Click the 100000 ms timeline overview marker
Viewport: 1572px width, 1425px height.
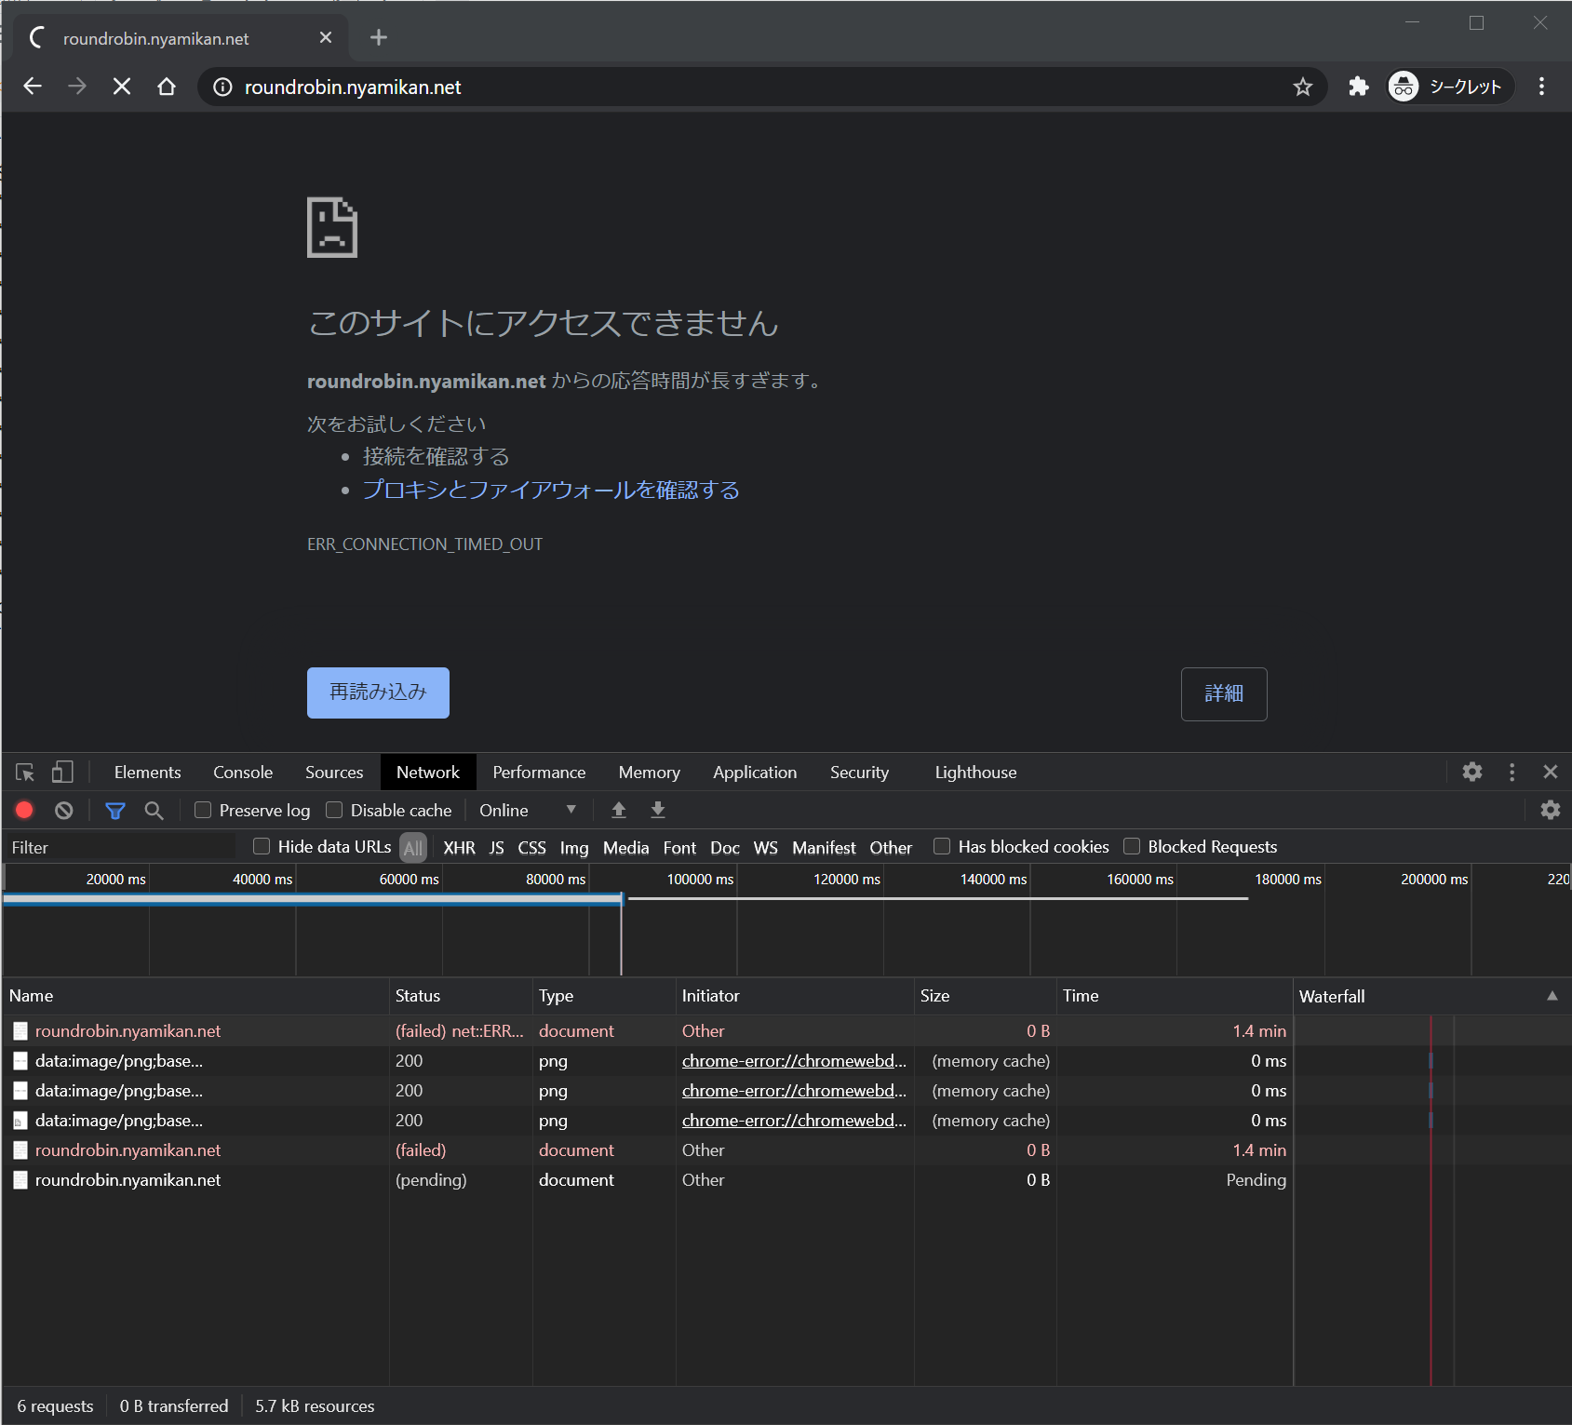click(x=700, y=879)
